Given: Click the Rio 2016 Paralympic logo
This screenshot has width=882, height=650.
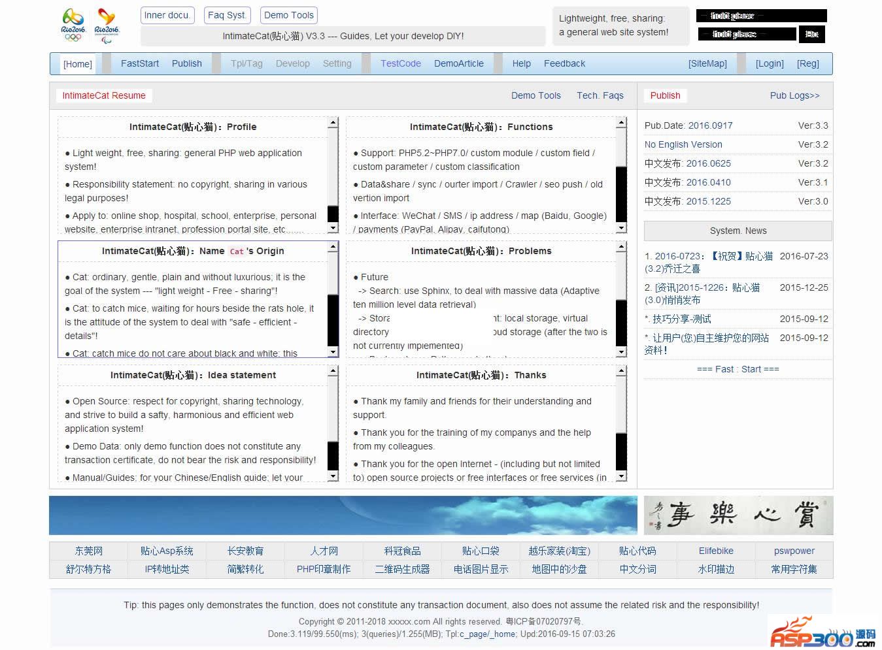Looking at the screenshot, I should click(x=107, y=25).
